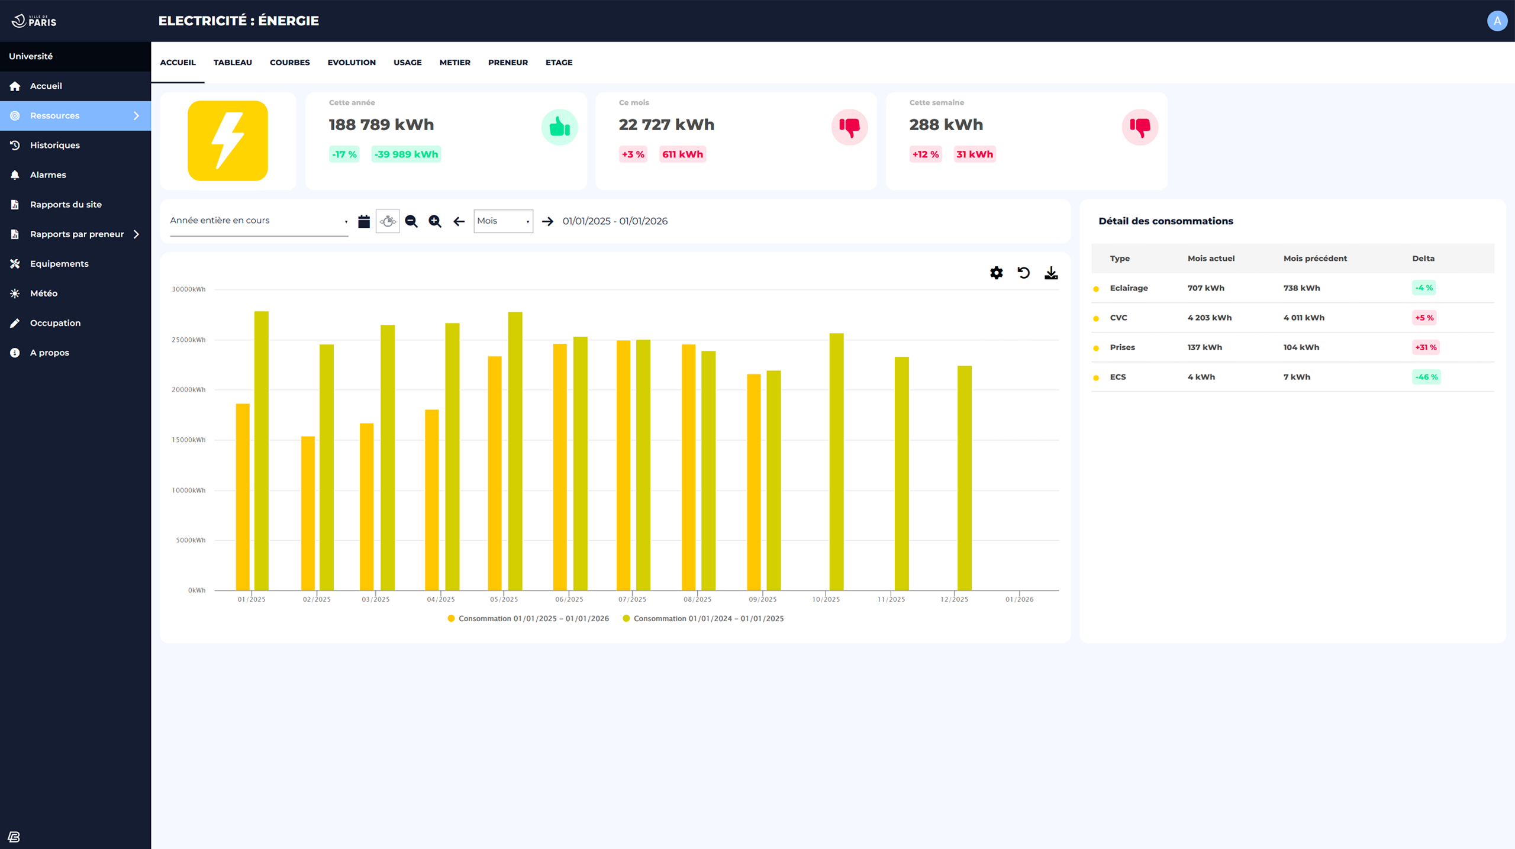This screenshot has height=849, width=1515.
Task: Open the calendar date picker icon
Action: (364, 221)
